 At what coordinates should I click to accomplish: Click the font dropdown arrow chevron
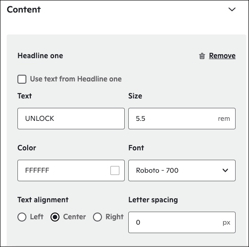click(225, 170)
